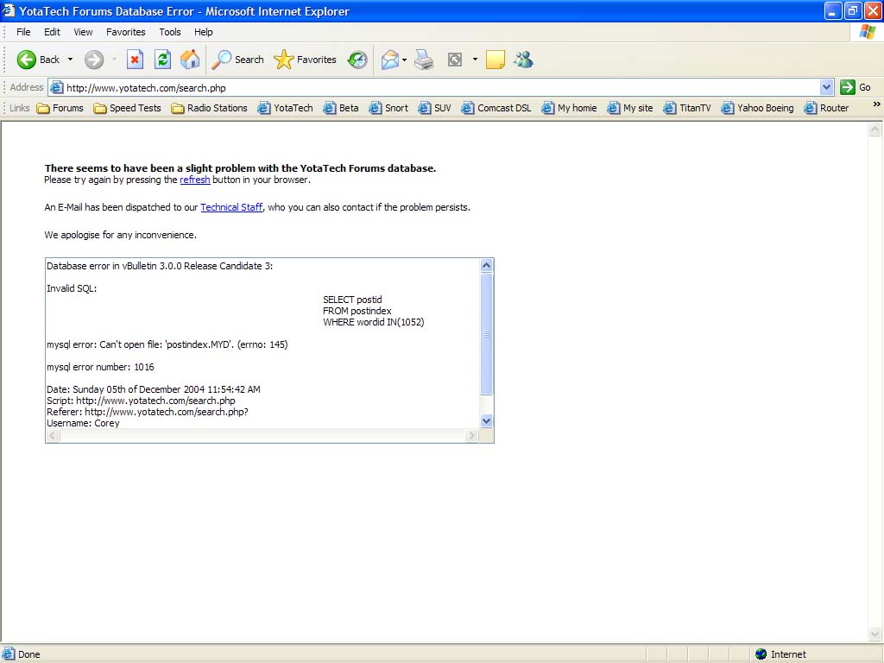
Task: Open the File menu
Action: pyautogui.click(x=23, y=32)
